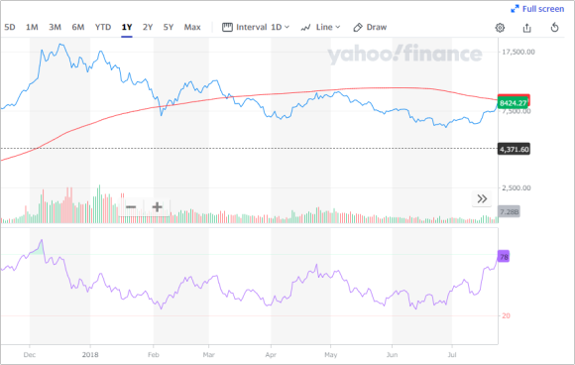Open chart settings gear icon

click(500, 28)
